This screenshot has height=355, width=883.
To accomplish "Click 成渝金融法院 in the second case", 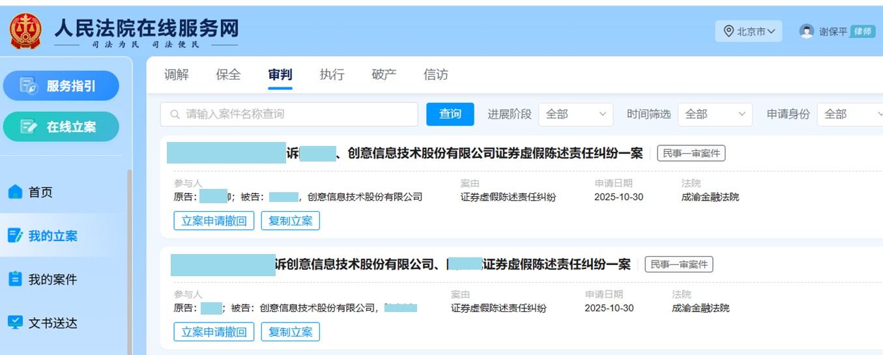I will click(x=701, y=308).
